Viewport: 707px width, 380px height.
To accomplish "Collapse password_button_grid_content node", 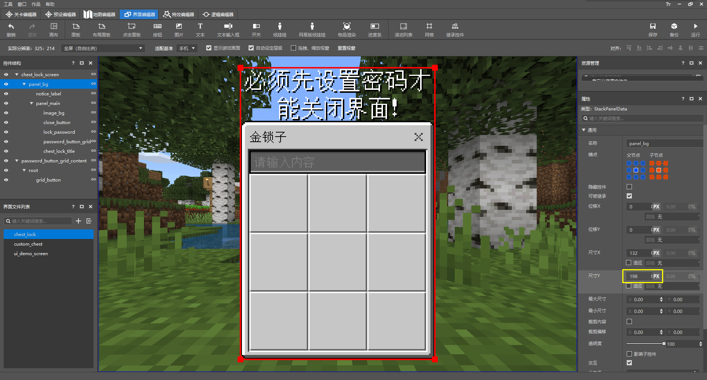I will (x=17, y=161).
